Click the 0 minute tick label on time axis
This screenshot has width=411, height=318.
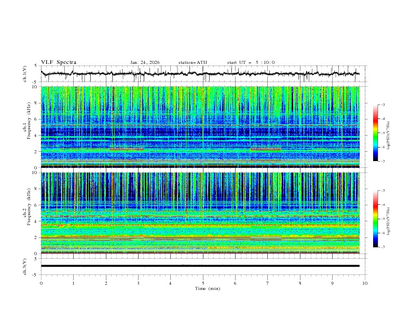(41, 283)
